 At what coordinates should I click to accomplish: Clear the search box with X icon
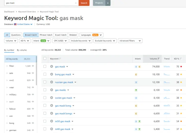[76, 3]
